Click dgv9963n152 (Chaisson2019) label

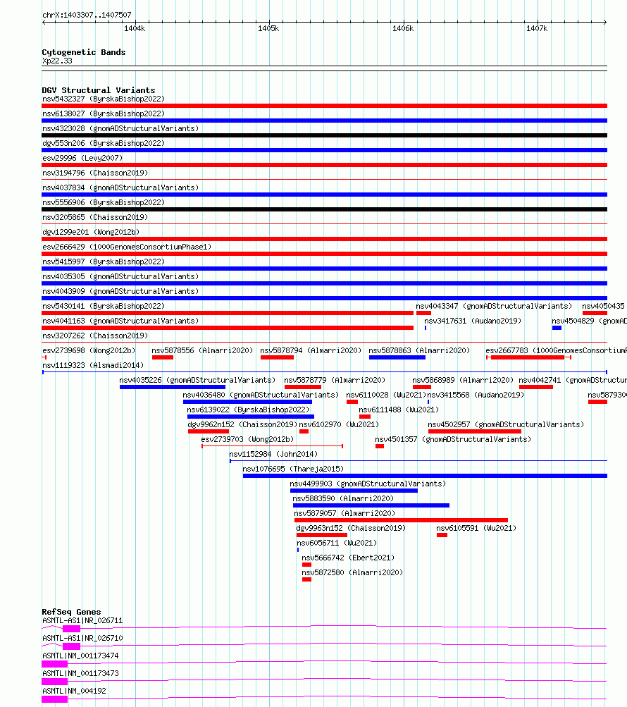coord(351,528)
